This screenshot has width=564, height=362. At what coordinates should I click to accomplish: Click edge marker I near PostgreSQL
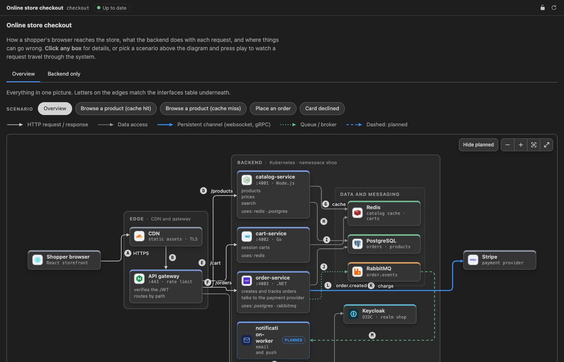click(327, 240)
